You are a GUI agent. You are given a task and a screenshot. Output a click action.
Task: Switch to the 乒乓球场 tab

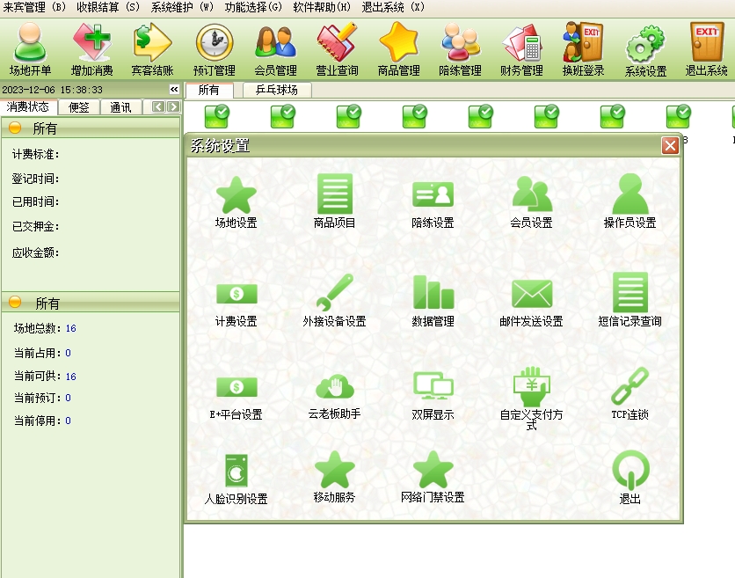pyautogui.click(x=276, y=90)
